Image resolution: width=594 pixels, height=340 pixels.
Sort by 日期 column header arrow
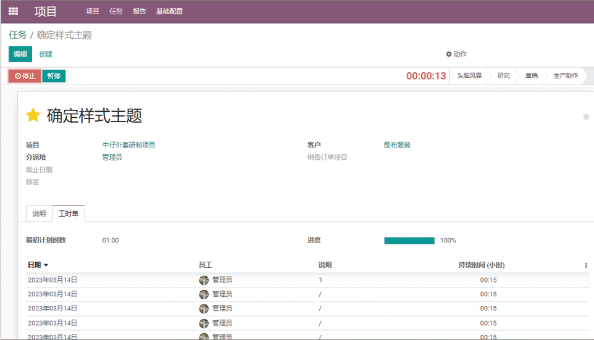46,265
